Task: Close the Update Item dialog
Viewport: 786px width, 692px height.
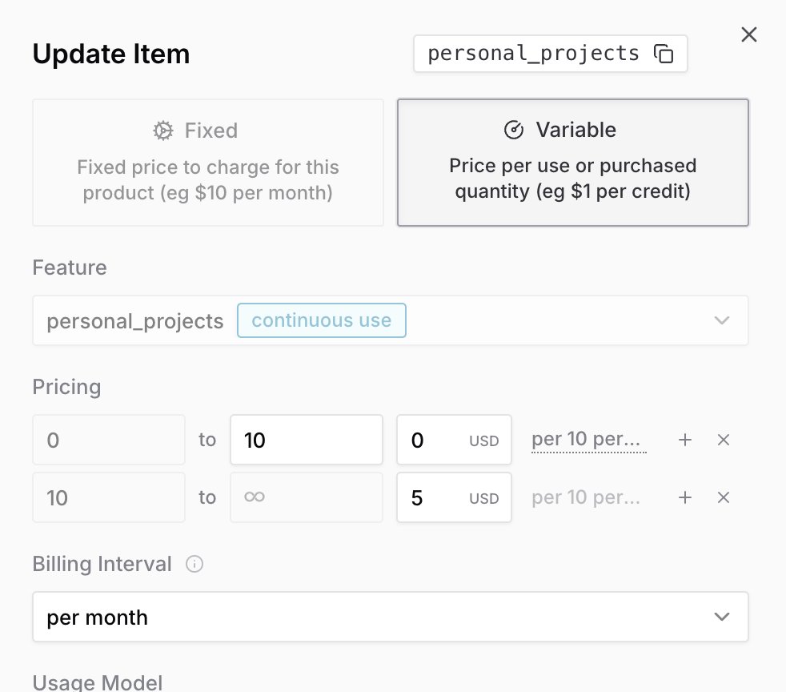Action: (748, 34)
